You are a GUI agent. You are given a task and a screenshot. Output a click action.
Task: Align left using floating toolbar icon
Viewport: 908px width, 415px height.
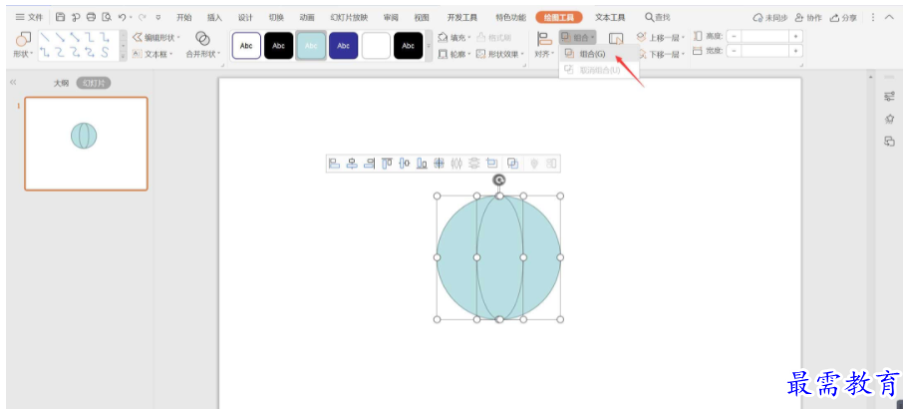tap(334, 164)
